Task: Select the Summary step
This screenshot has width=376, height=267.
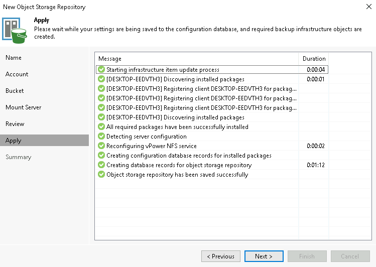Action: (x=19, y=157)
